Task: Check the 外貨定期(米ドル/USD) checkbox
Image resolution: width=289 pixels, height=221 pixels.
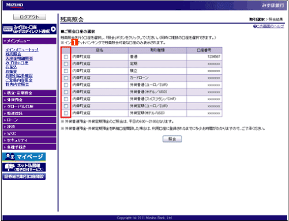Action: click(x=66, y=113)
